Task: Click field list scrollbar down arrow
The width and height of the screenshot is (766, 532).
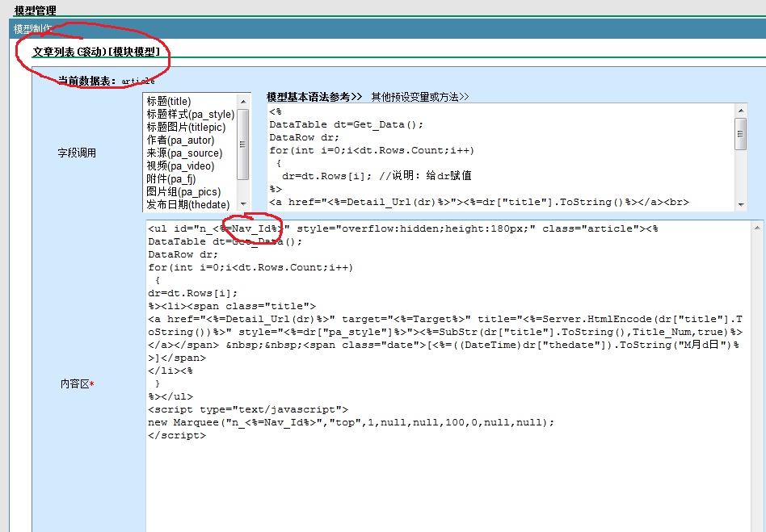Action: click(243, 204)
